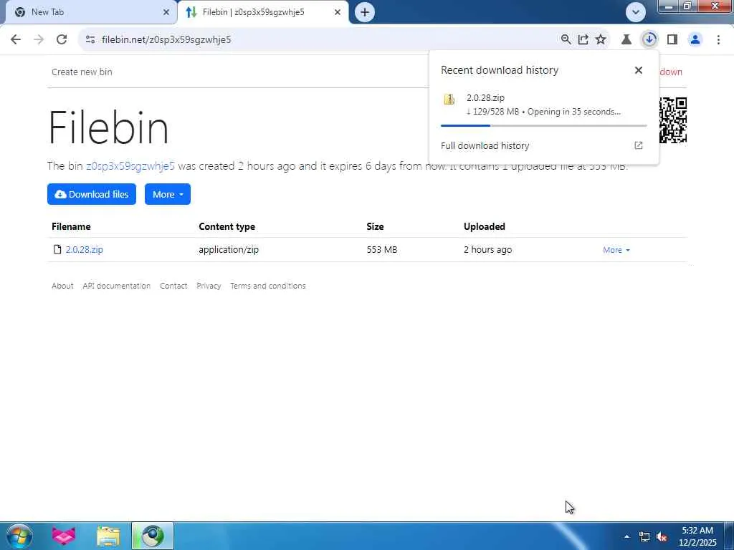
Task: Click the 2.0.28.zip download entry in popup
Action: [x=543, y=105]
